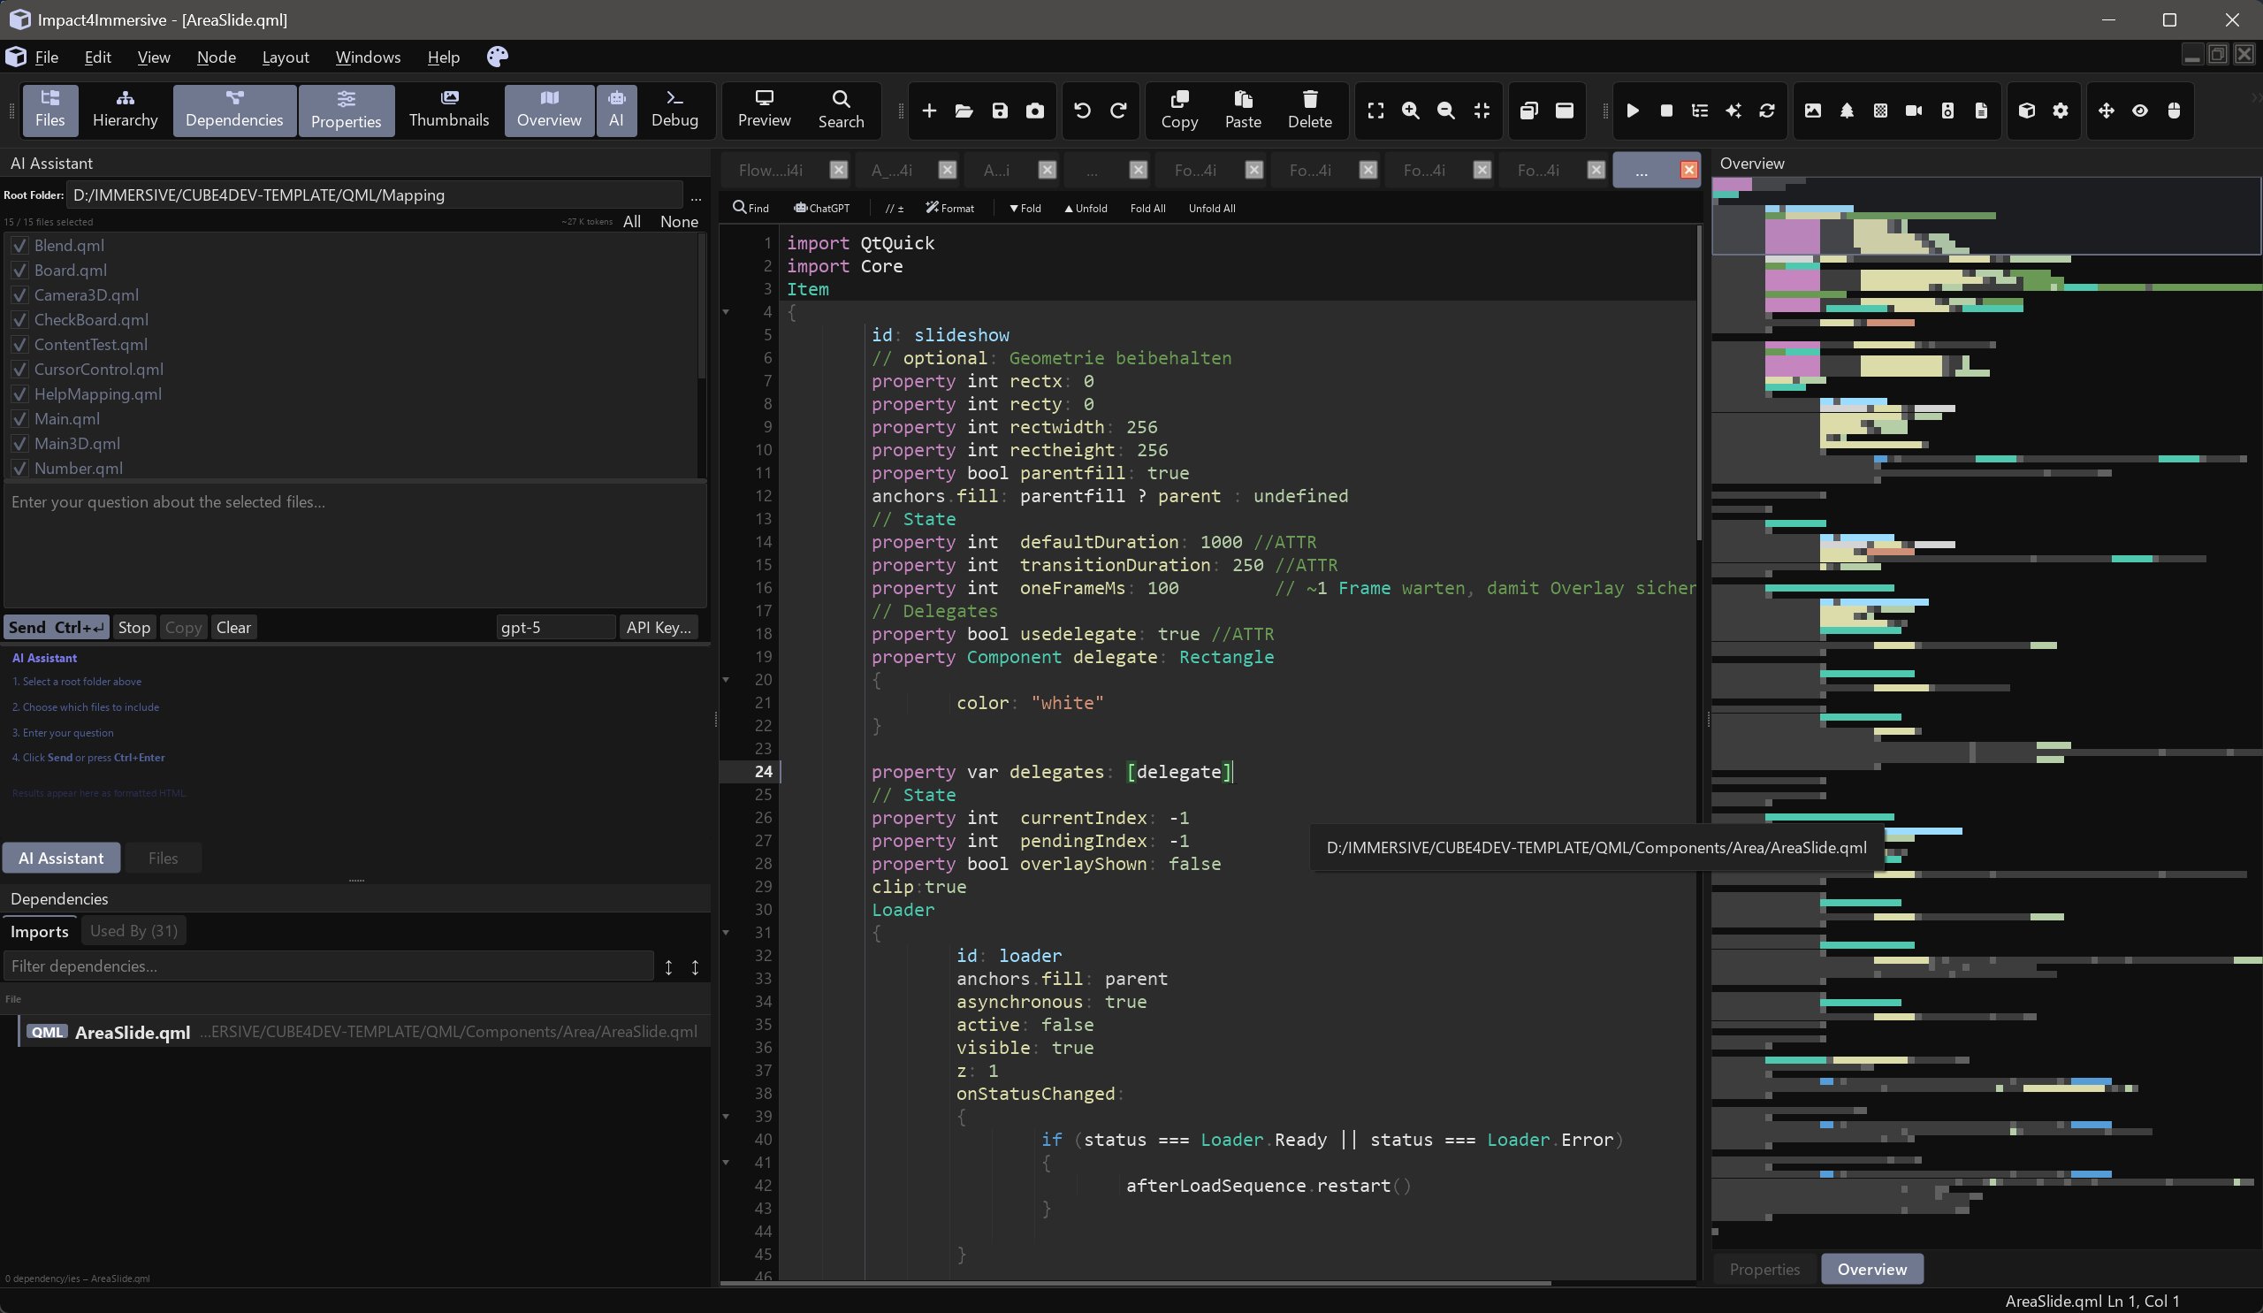The width and height of the screenshot is (2263, 1313).
Task: Collapse the Loader block fold at line 31
Action: coord(726,932)
